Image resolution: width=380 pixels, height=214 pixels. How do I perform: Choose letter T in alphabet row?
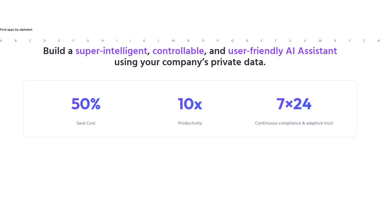(275, 41)
